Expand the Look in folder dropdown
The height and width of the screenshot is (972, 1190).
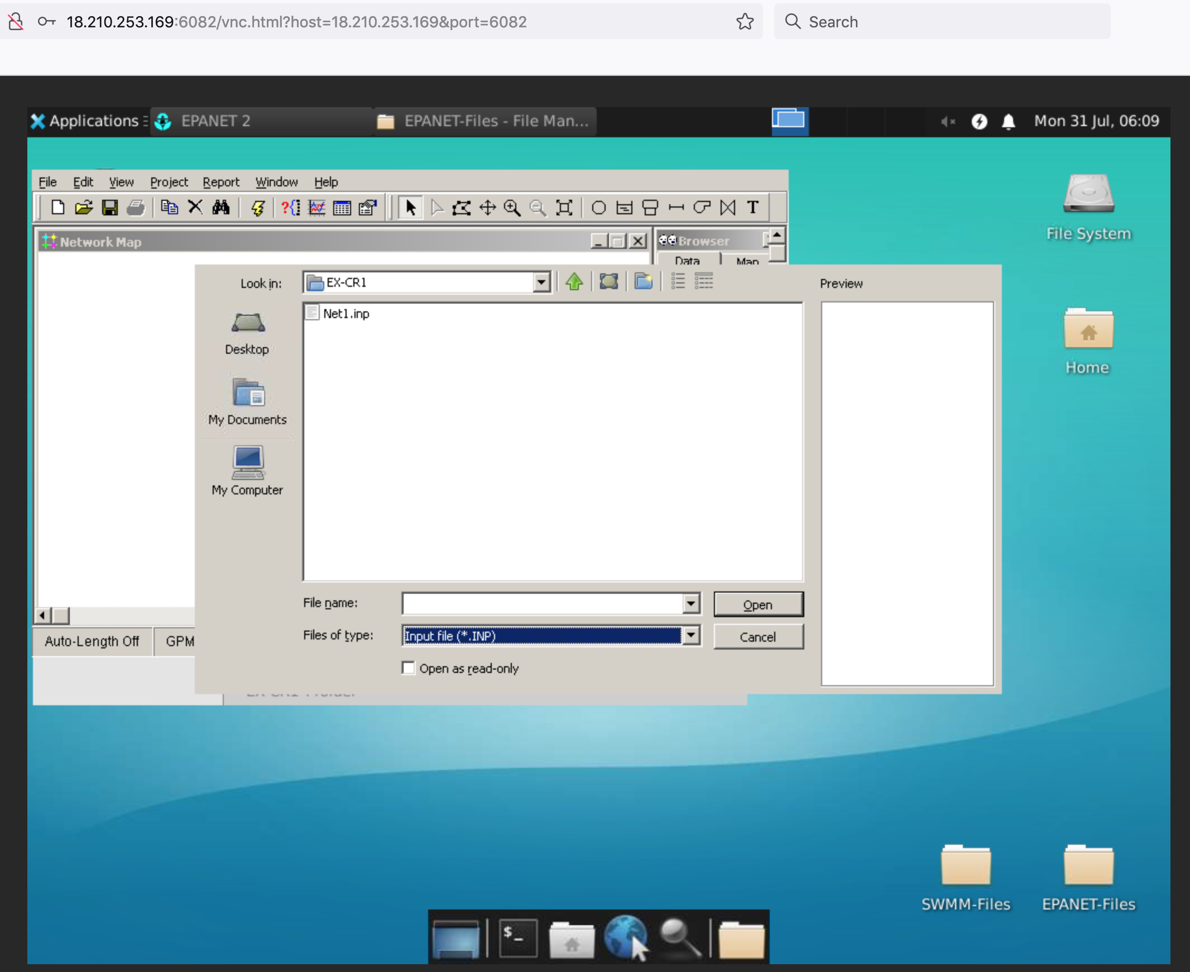click(541, 282)
